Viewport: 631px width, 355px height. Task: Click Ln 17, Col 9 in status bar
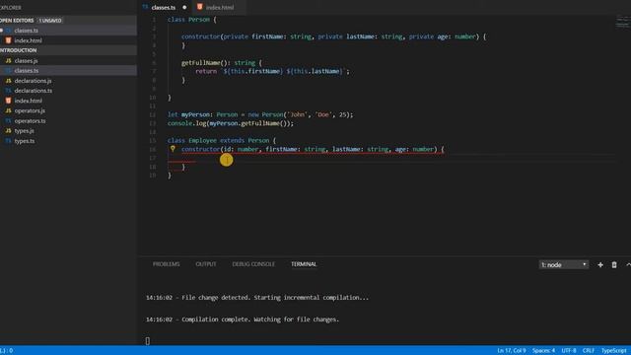pyautogui.click(x=511, y=351)
